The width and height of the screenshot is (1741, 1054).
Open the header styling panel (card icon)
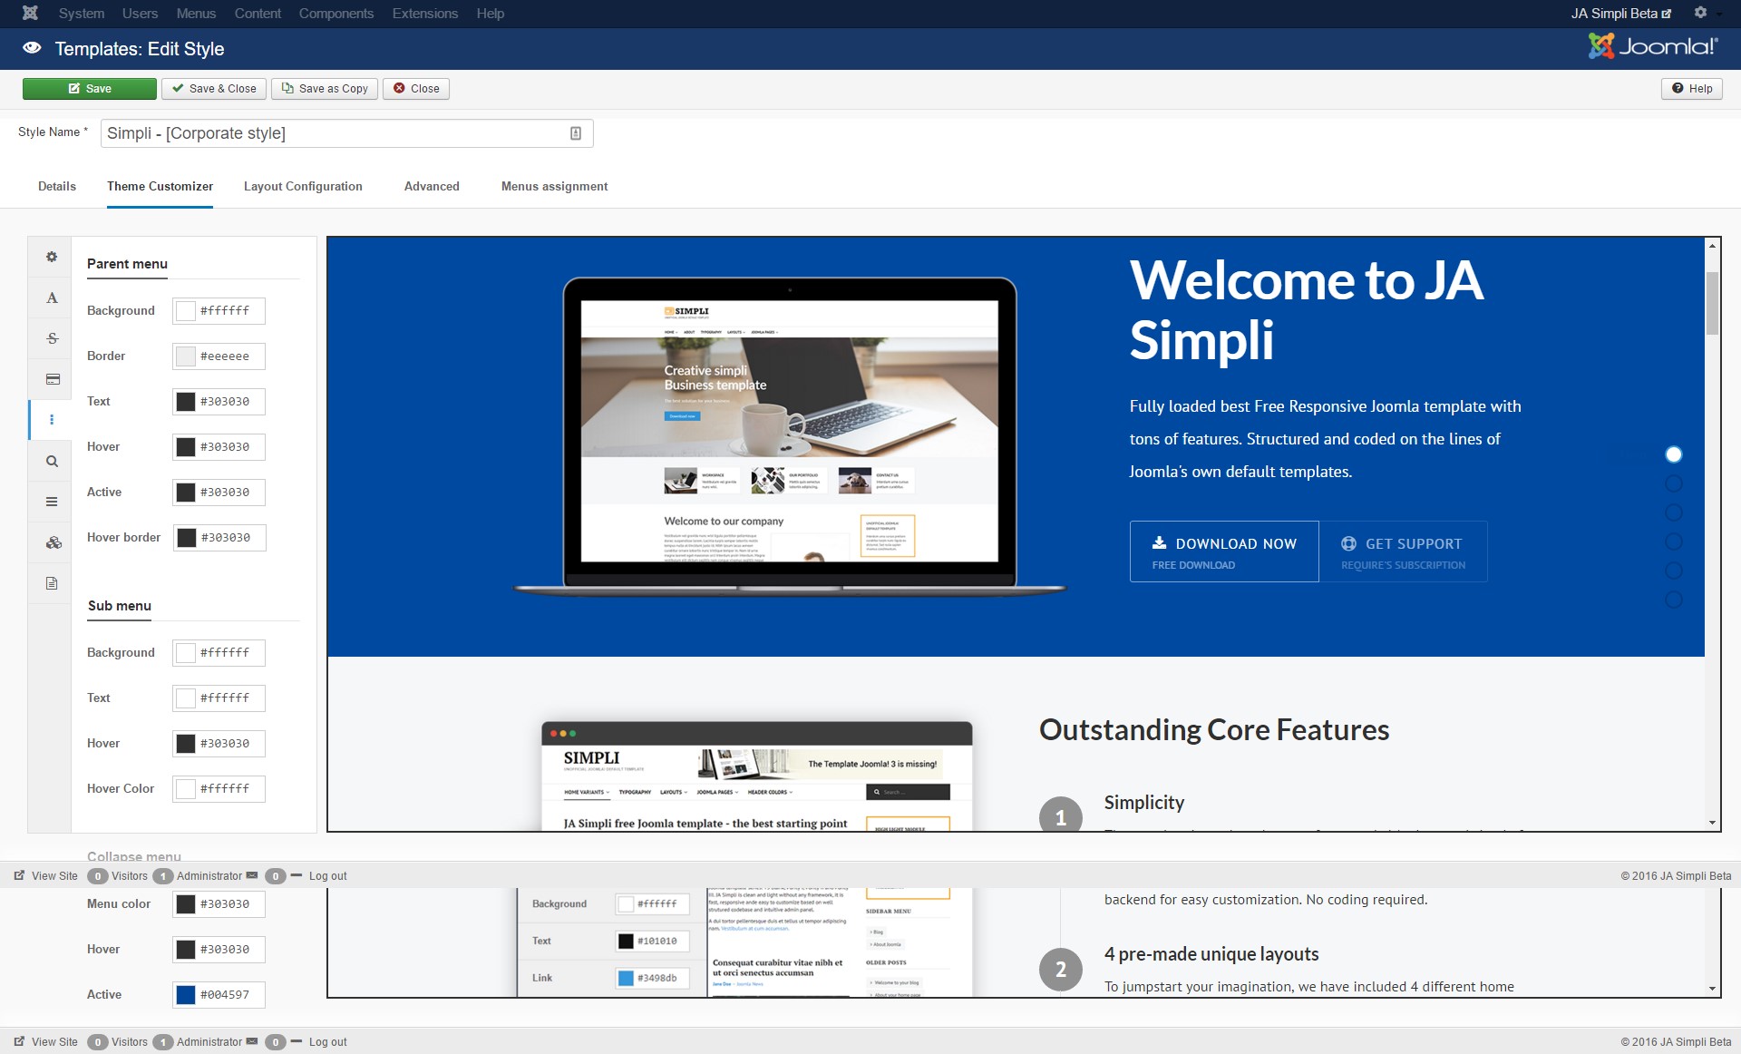(50, 379)
